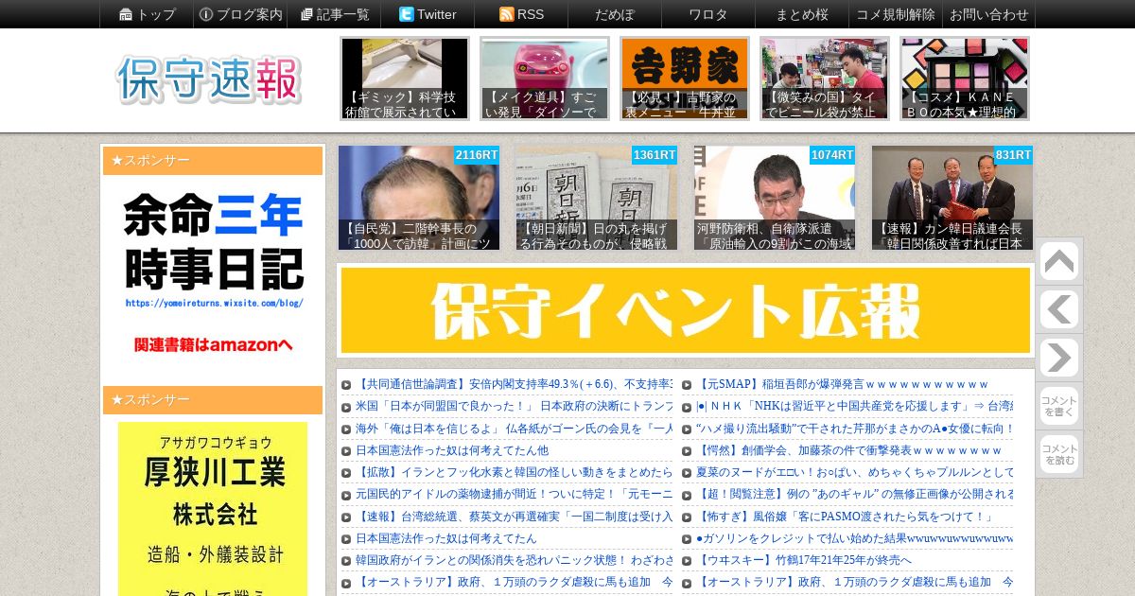Click the 保守イベント広報 yellow banner
This screenshot has width=1135, height=596.
(686, 310)
